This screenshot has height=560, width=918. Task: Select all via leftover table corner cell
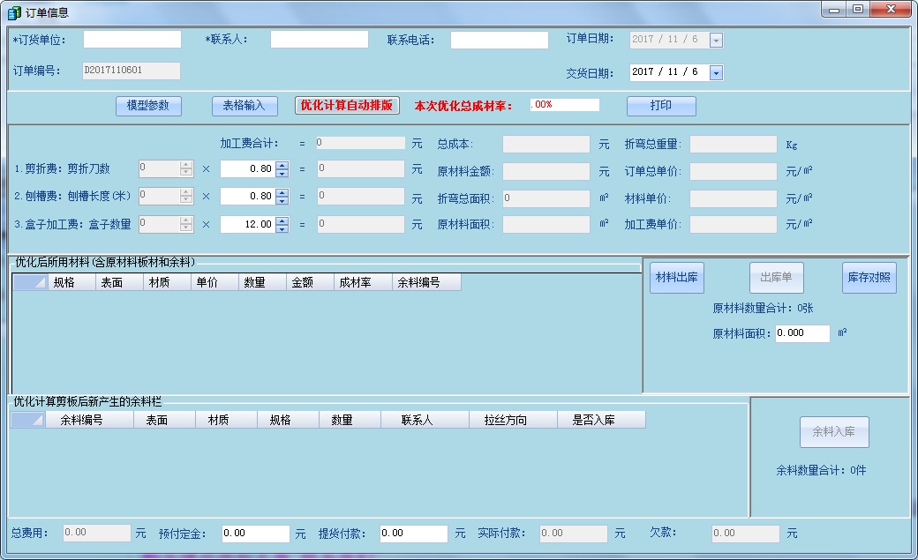[27, 420]
